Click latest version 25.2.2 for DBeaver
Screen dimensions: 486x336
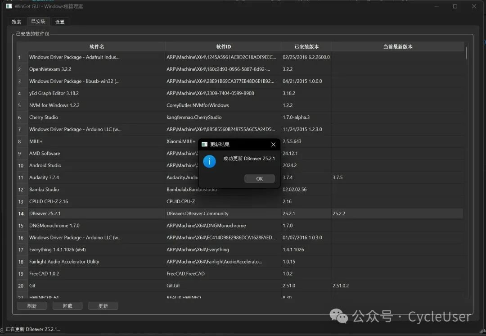(398, 213)
